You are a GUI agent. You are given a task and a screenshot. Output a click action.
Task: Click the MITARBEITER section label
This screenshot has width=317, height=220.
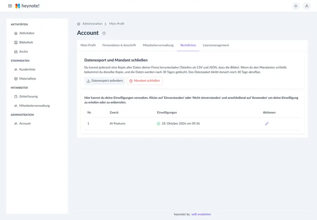pos(19,88)
